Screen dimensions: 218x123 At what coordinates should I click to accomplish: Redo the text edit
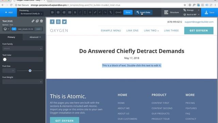[x=105, y=12]
